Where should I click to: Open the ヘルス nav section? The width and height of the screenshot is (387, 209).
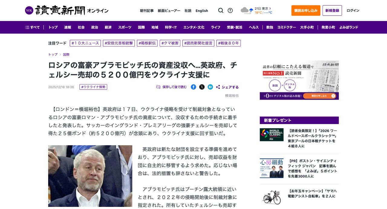pos(254,27)
